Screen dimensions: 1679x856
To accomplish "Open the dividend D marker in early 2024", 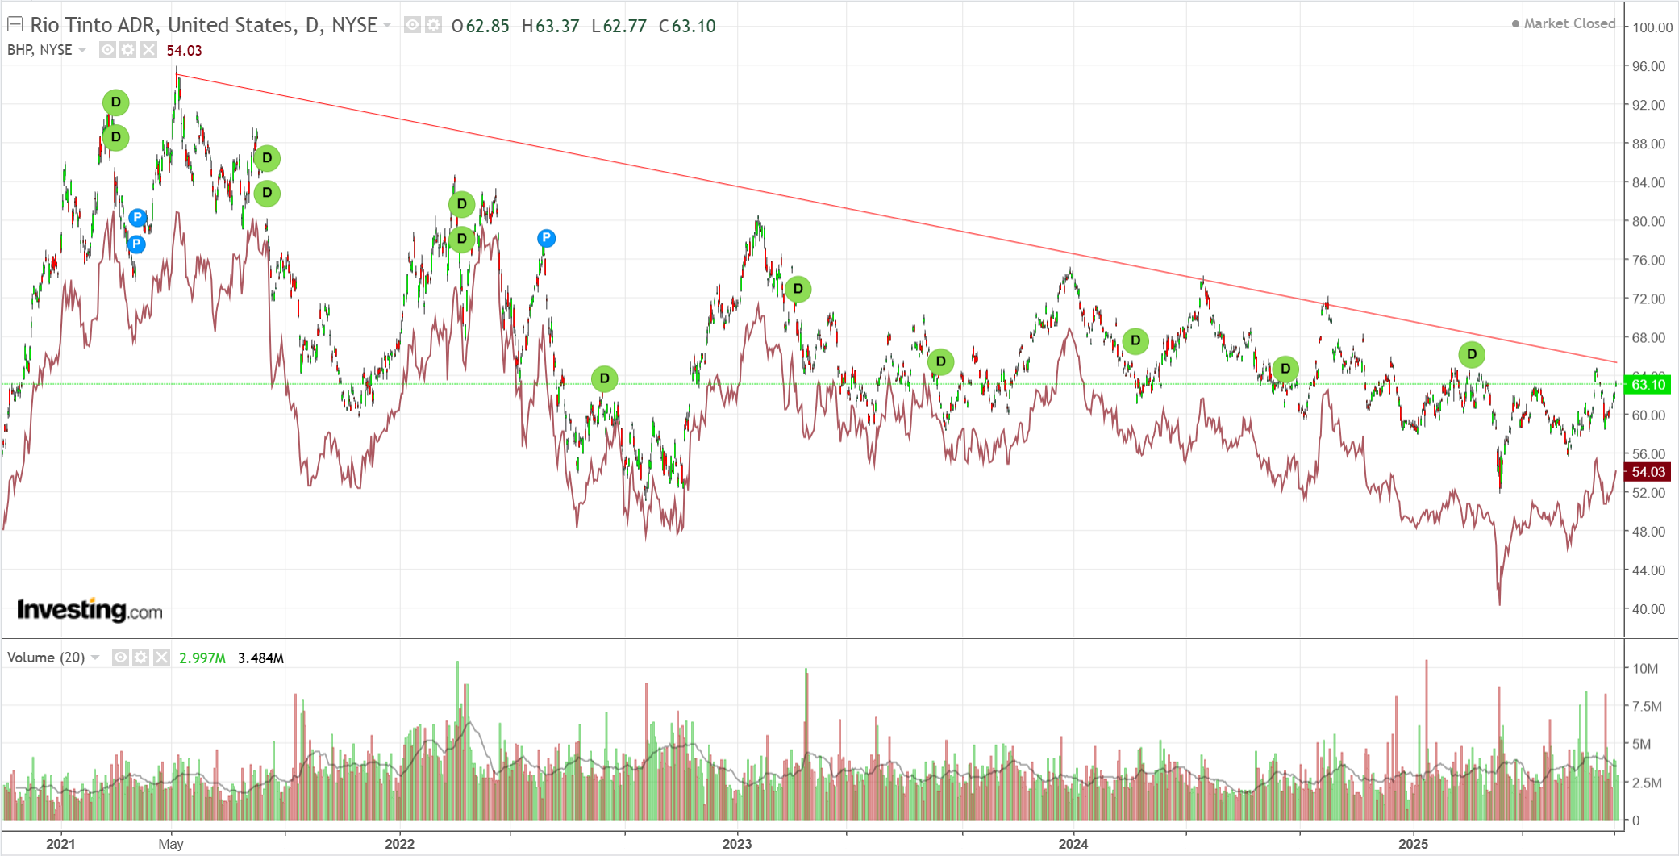I will [x=1135, y=340].
